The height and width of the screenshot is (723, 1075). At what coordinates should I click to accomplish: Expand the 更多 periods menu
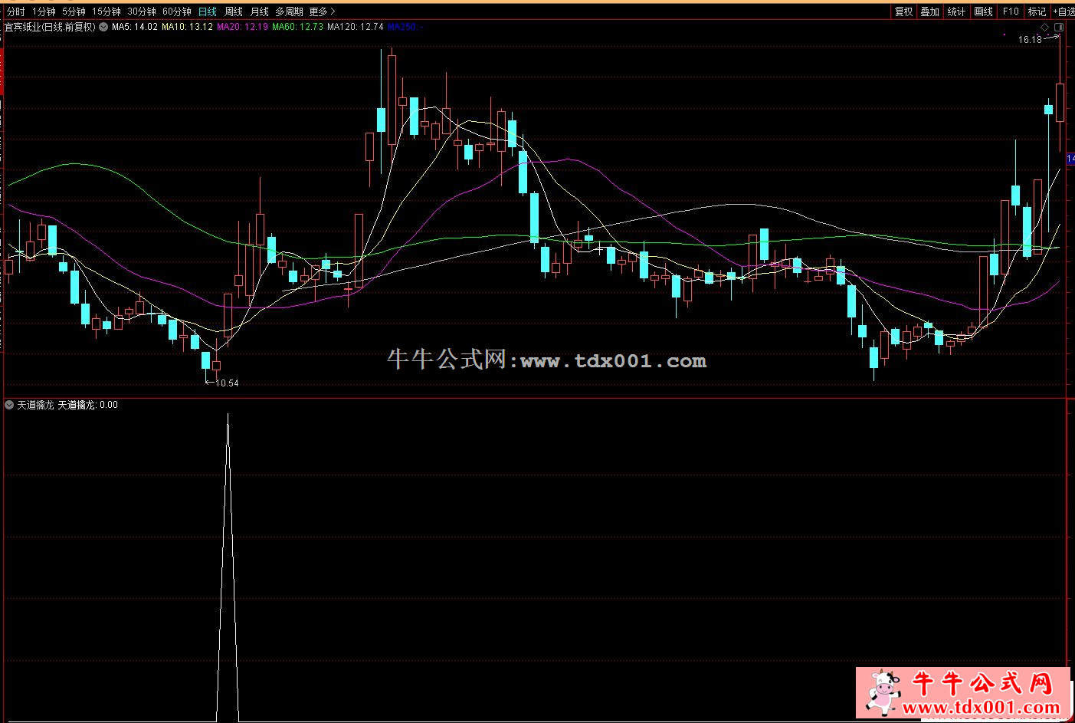point(322,12)
